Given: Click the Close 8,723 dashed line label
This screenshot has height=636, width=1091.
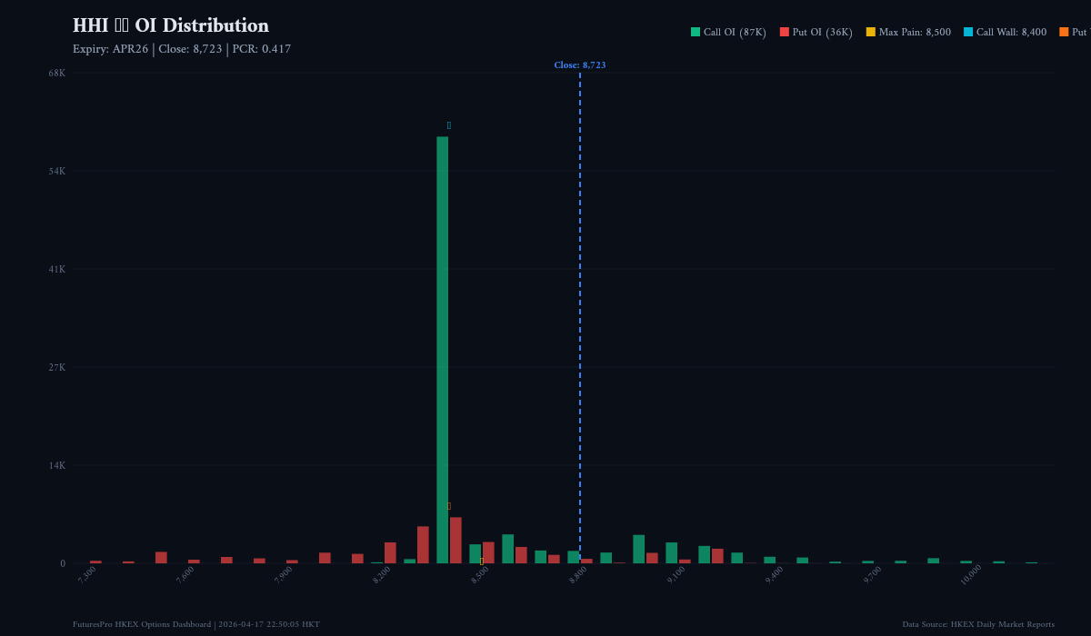Looking at the screenshot, I should point(580,65).
